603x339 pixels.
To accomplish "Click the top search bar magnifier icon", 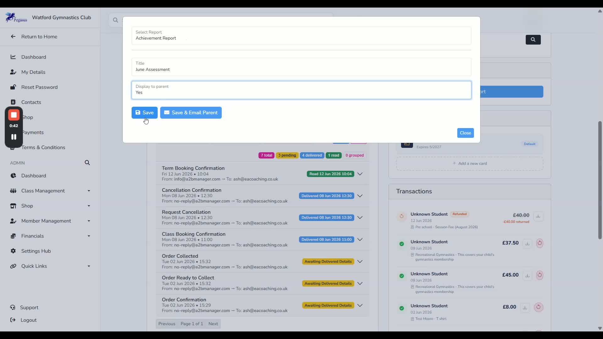I will (x=116, y=20).
